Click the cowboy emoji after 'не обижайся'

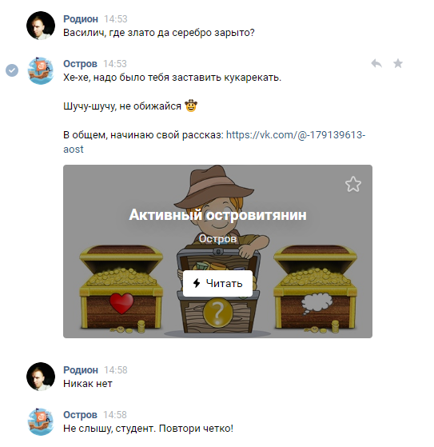click(x=191, y=106)
